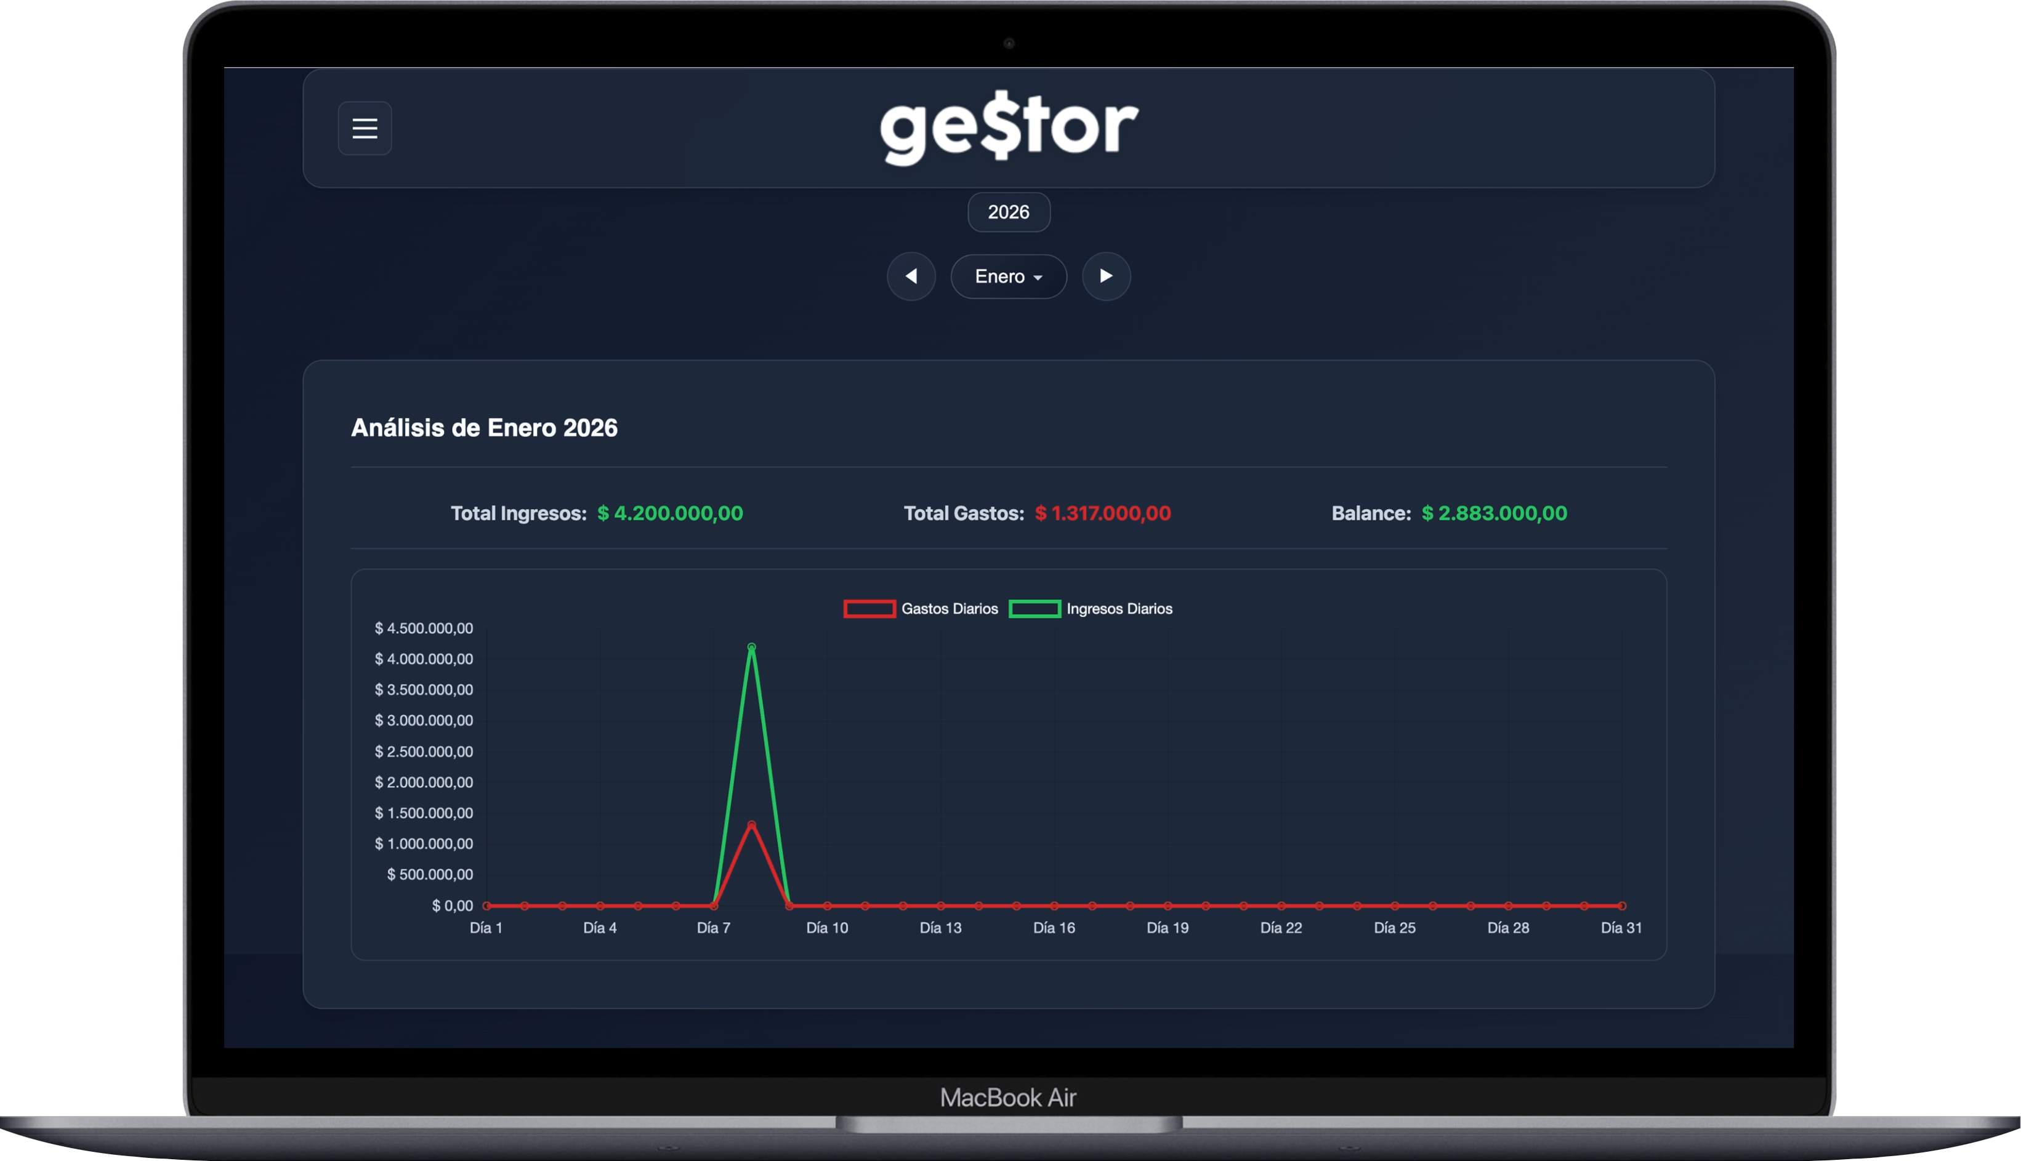Click the green Ingresos Diarios legend swatch
Viewport: 2021px width, 1161px height.
1036,608
